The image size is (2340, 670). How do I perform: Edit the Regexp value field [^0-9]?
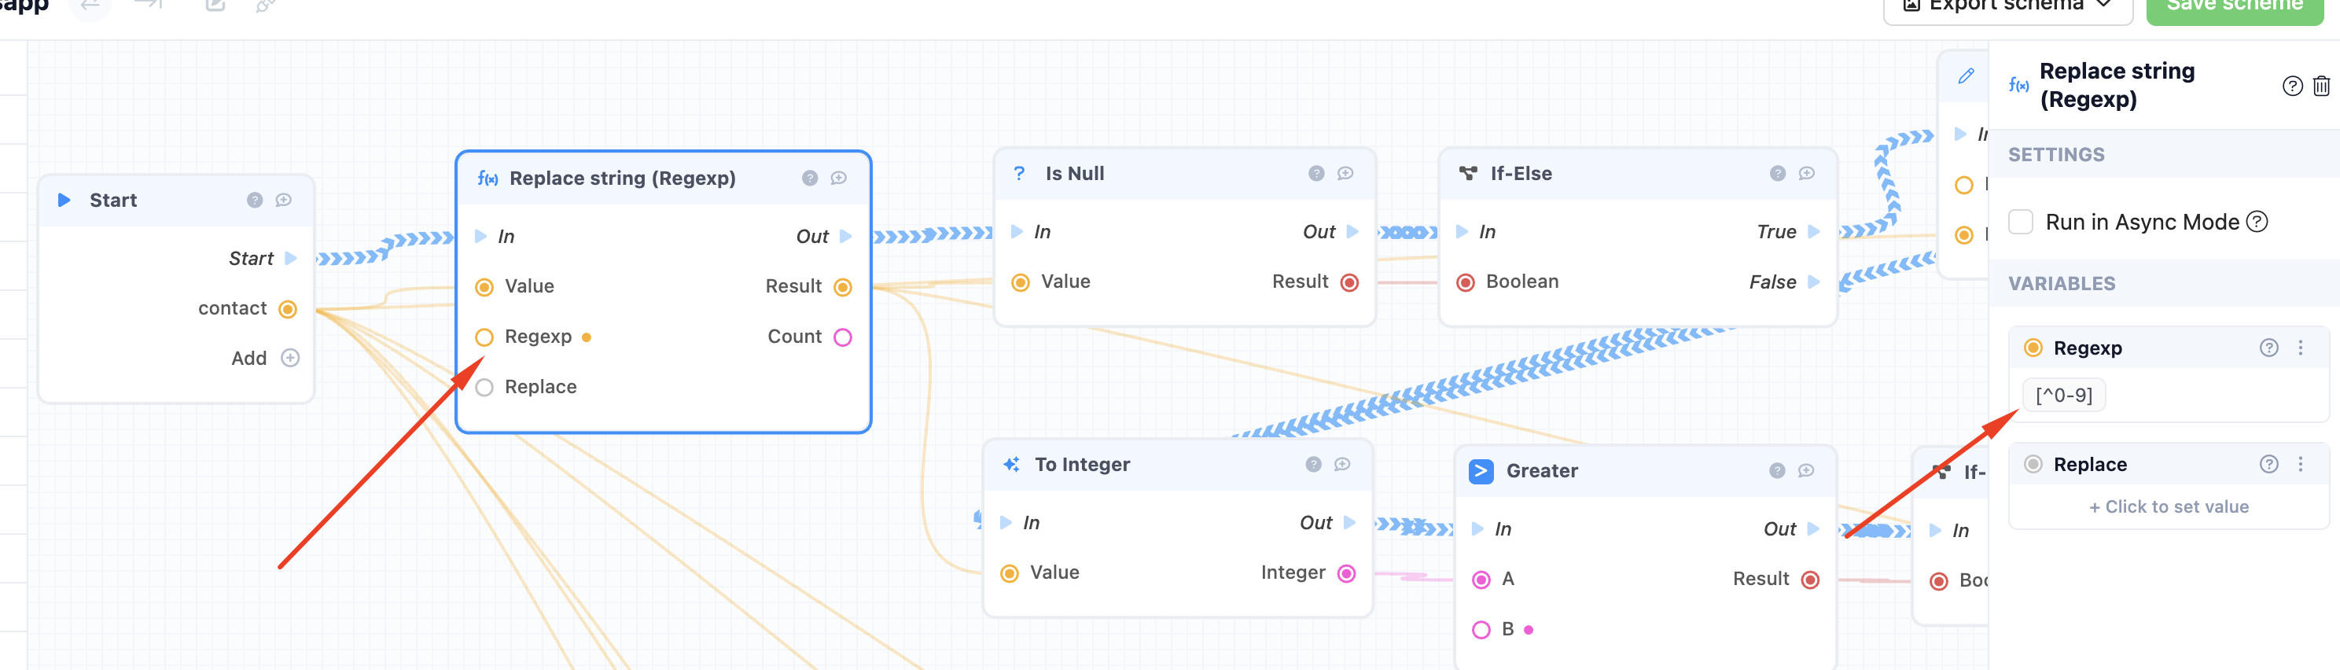(x=2064, y=396)
